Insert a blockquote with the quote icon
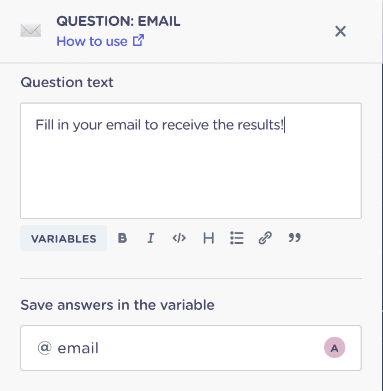Image resolution: width=383 pixels, height=391 pixels. point(295,238)
